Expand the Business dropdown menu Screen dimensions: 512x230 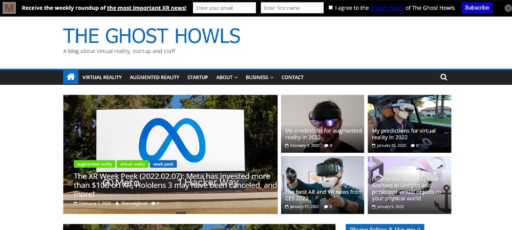(259, 77)
